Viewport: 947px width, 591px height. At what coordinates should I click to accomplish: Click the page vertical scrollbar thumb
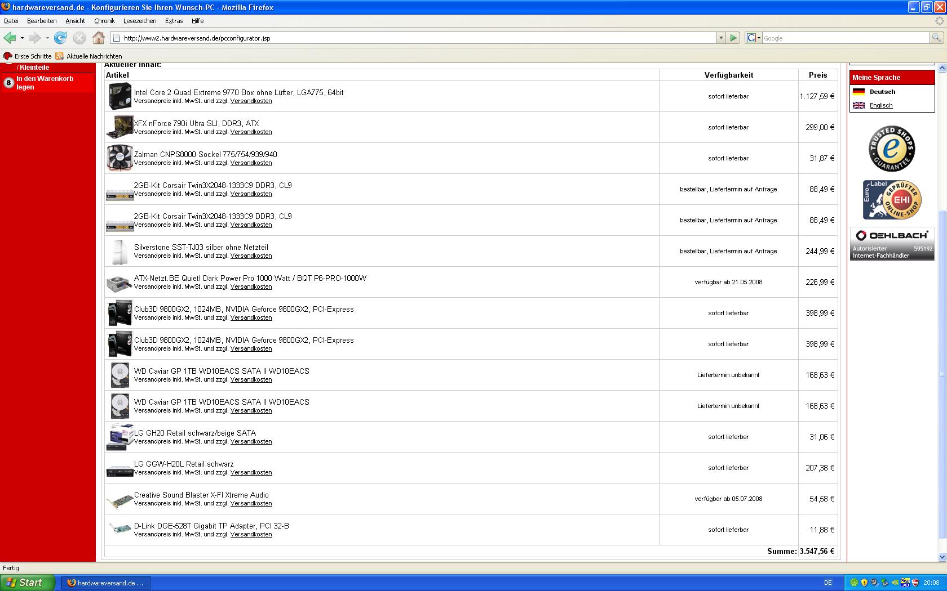942,374
